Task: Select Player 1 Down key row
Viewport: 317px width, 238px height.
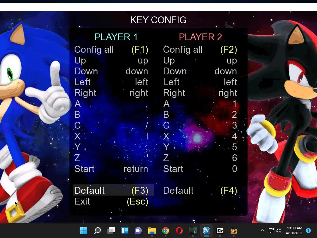Action: (x=111, y=71)
